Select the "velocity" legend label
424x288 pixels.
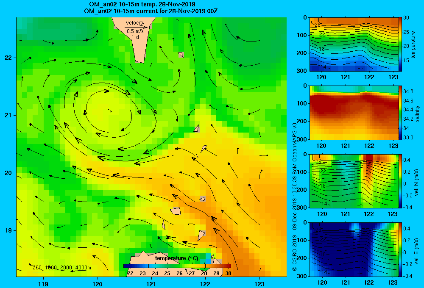coord(135,23)
